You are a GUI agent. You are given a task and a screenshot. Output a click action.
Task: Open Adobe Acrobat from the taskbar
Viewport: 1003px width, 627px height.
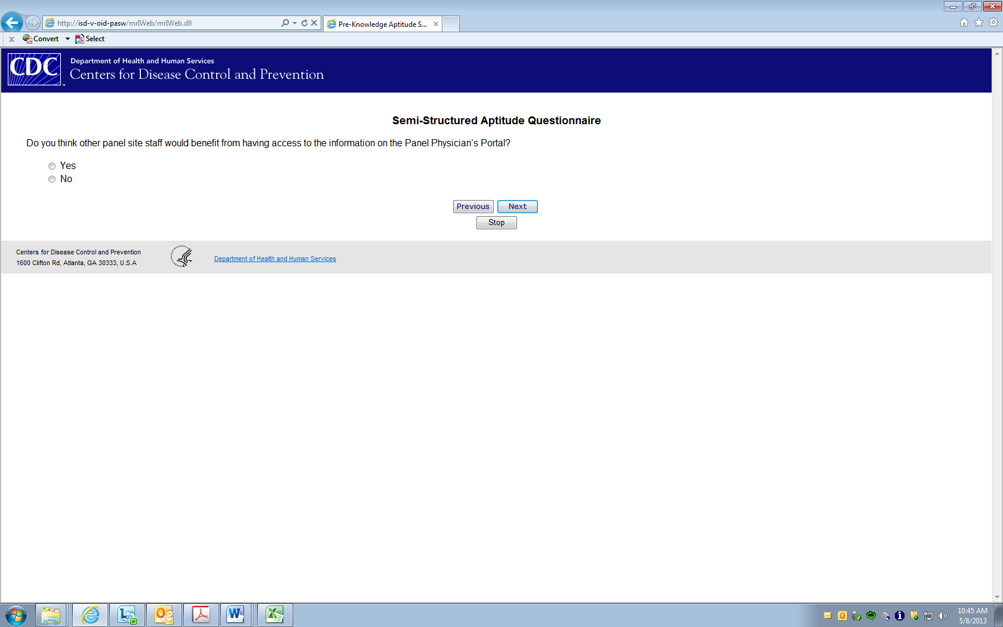coord(201,615)
